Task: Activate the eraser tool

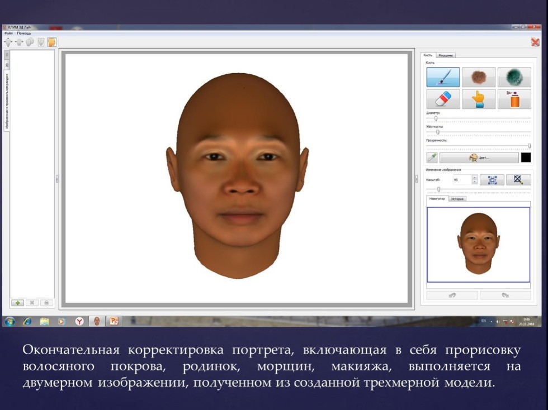Action: click(x=442, y=99)
